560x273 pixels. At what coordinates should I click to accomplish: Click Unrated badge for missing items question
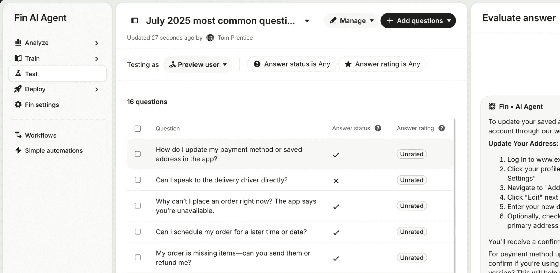[412, 258]
